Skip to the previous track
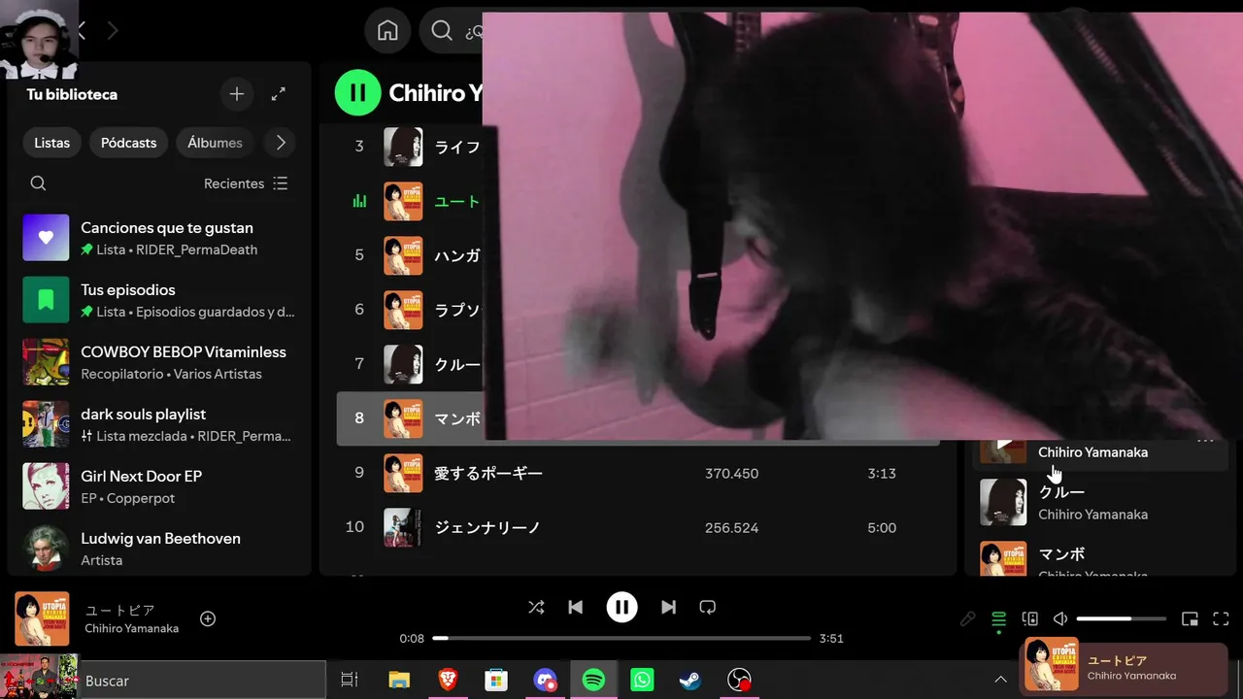Viewport: 1243px width, 699px height. click(x=575, y=608)
